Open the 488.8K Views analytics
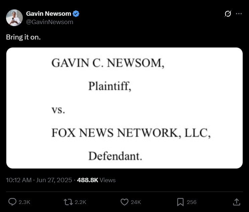249x212 pixels. [x=96, y=180]
